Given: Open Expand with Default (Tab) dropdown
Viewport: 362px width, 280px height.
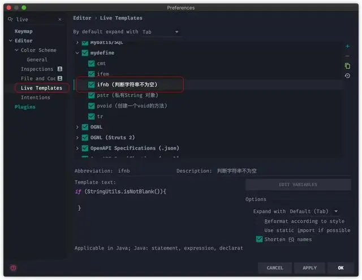Looking at the screenshot, I should point(314,211).
